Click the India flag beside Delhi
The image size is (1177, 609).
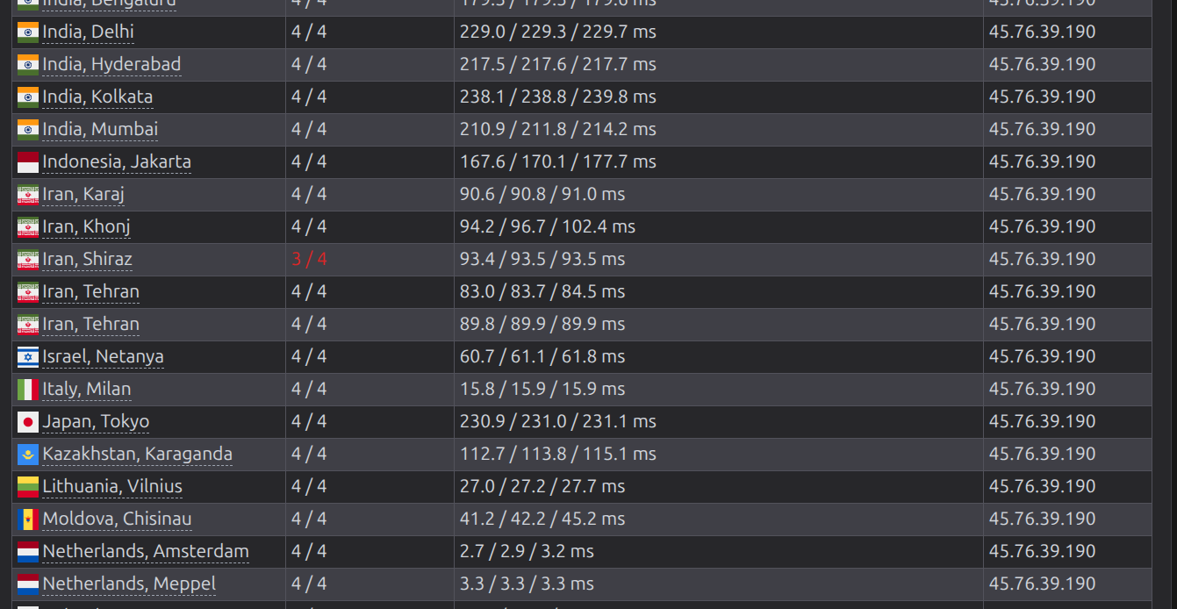pyautogui.click(x=28, y=32)
